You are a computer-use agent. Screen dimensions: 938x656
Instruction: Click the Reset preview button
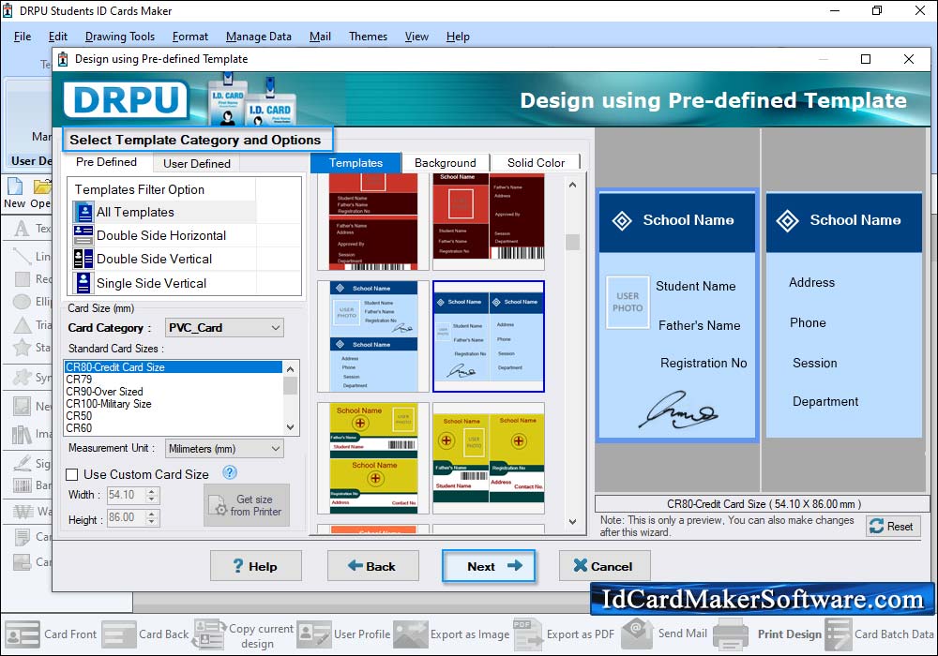pos(892,526)
